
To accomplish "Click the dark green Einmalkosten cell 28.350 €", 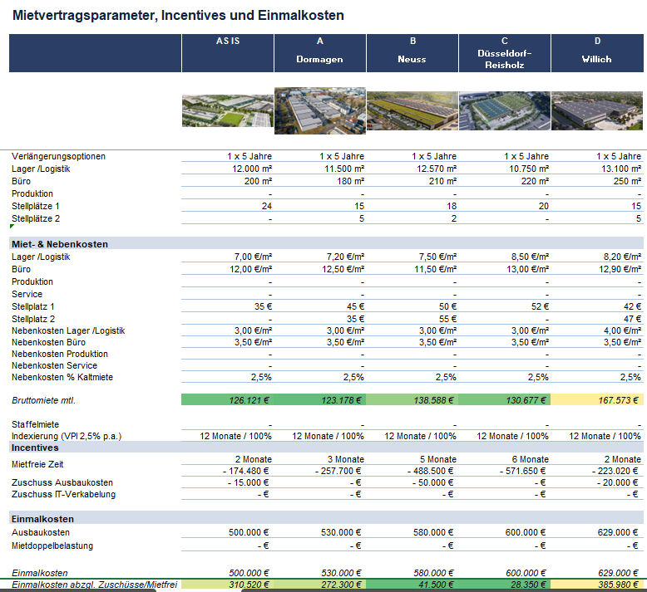I will point(504,585).
